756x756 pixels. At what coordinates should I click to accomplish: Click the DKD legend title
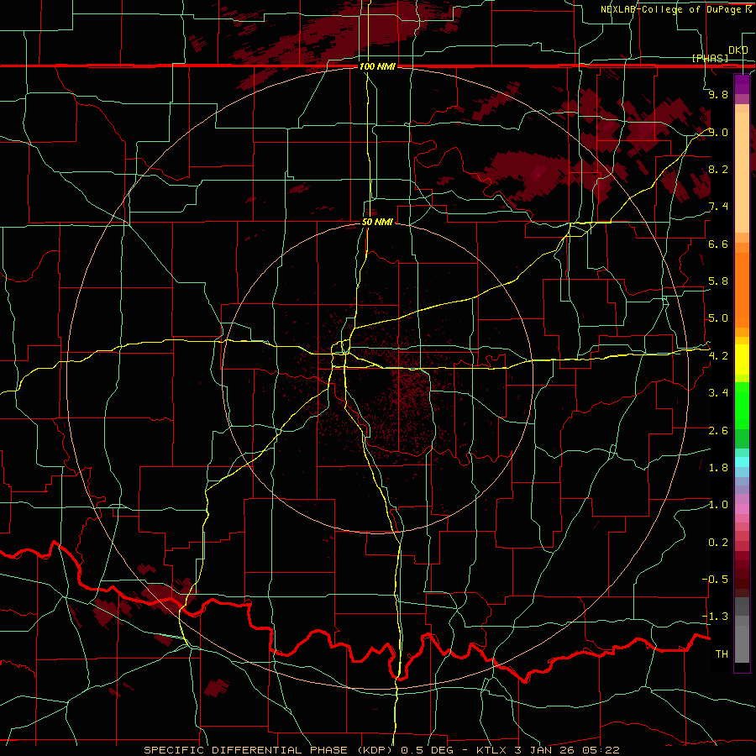tap(738, 50)
